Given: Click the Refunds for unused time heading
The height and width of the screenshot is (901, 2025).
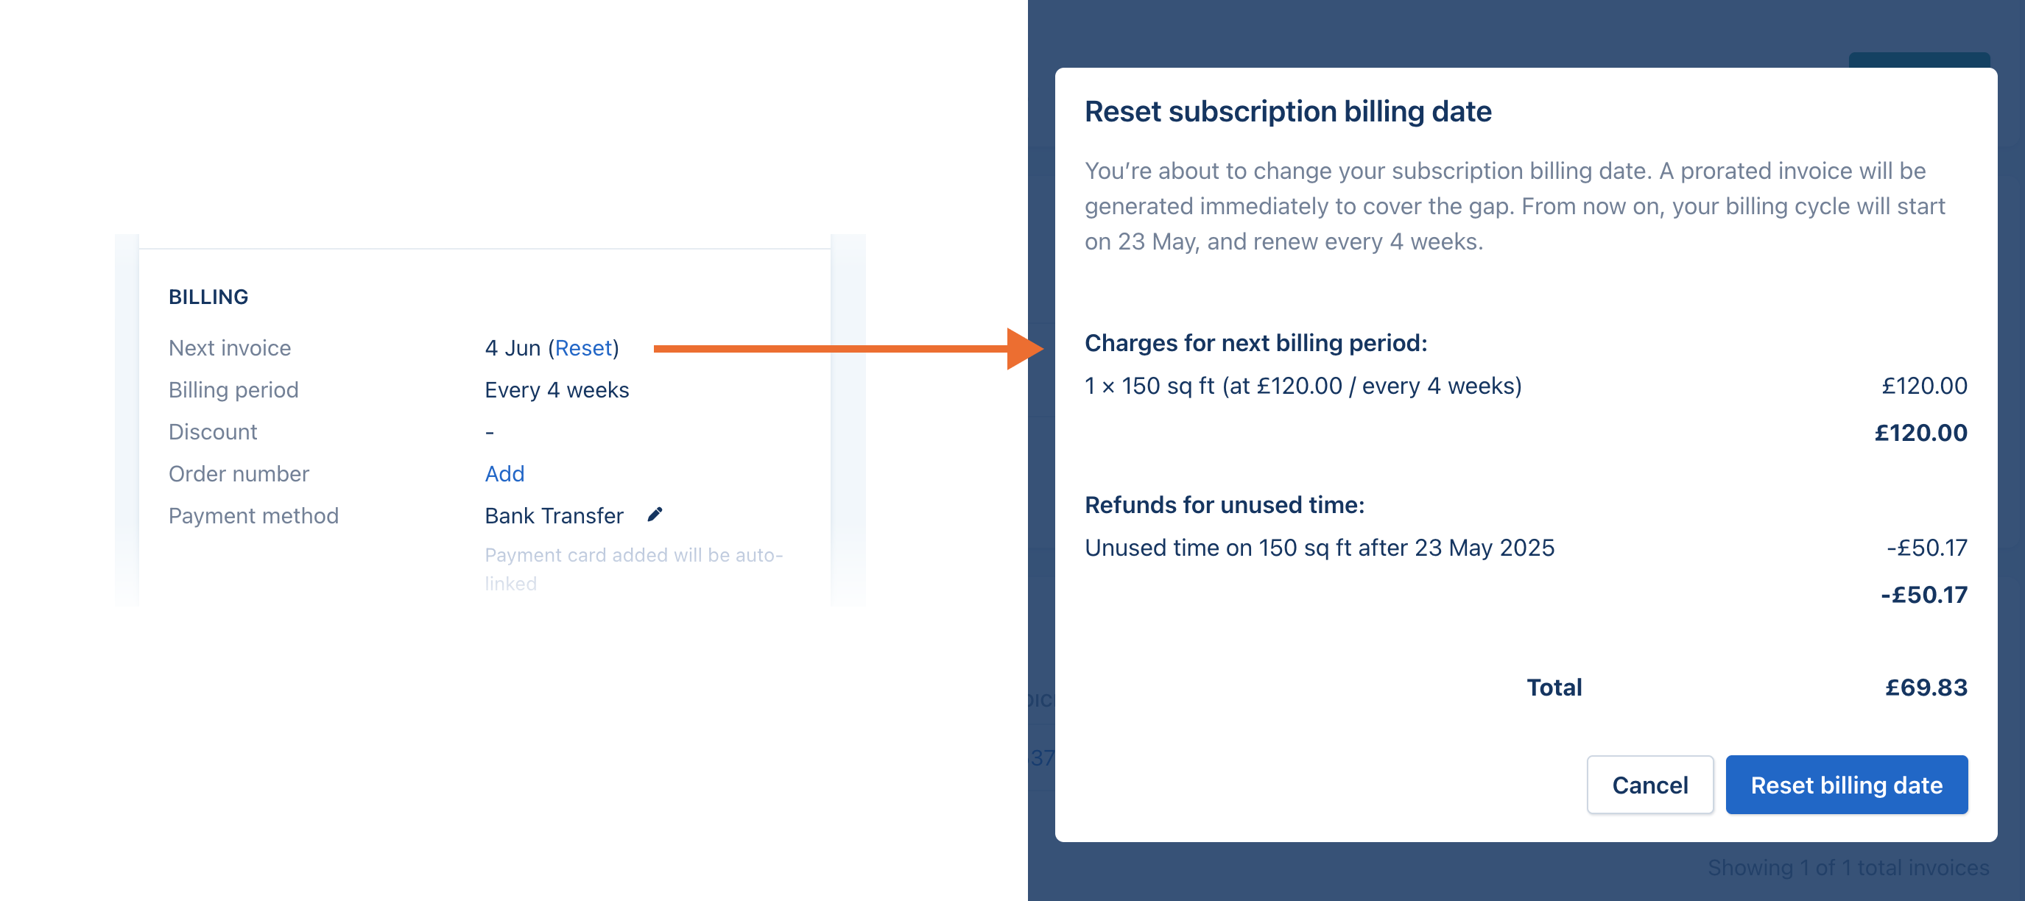Looking at the screenshot, I should (x=1224, y=505).
